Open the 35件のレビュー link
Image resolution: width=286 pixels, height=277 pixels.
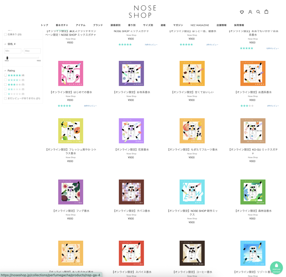coord(90,106)
